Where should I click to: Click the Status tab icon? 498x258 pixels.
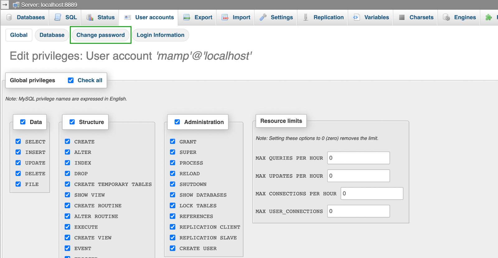(90, 17)
